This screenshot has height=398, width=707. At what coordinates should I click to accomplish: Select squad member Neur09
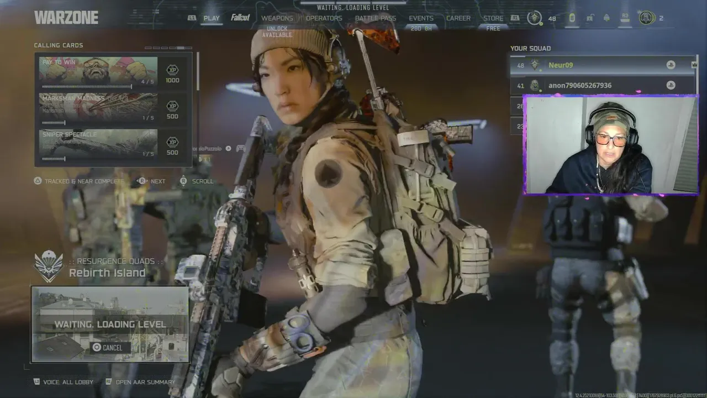click(603, 65)
